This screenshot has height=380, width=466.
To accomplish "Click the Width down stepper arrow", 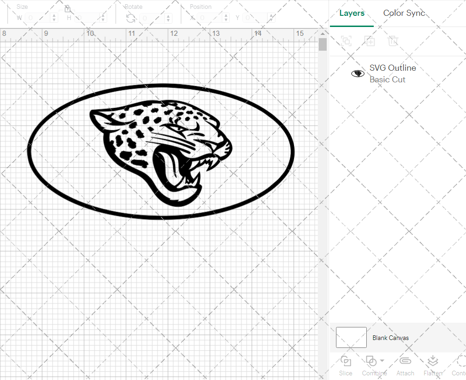I will 55,19.
